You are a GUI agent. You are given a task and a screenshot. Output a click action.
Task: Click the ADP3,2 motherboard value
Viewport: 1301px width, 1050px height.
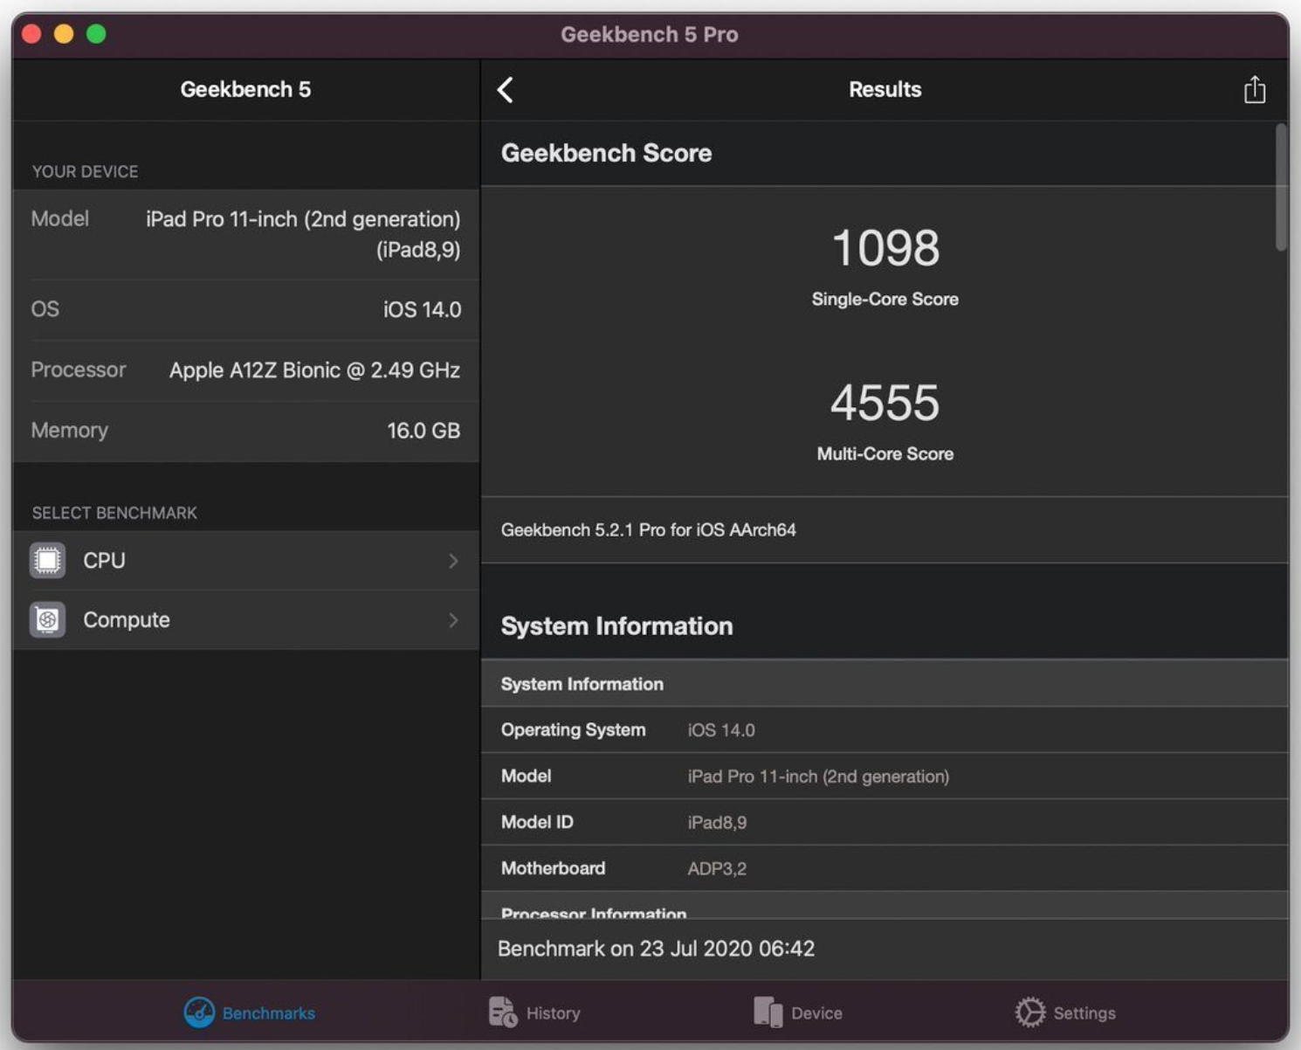coord(717,869)
